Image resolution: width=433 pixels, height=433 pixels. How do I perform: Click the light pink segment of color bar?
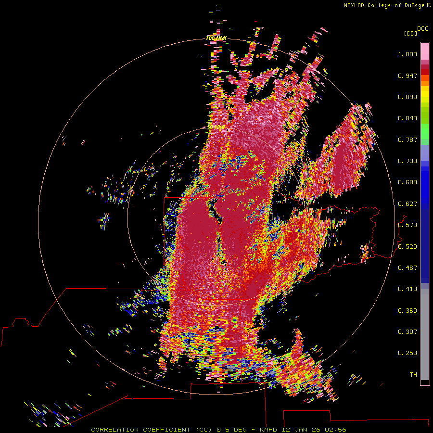tap(425, 51)
